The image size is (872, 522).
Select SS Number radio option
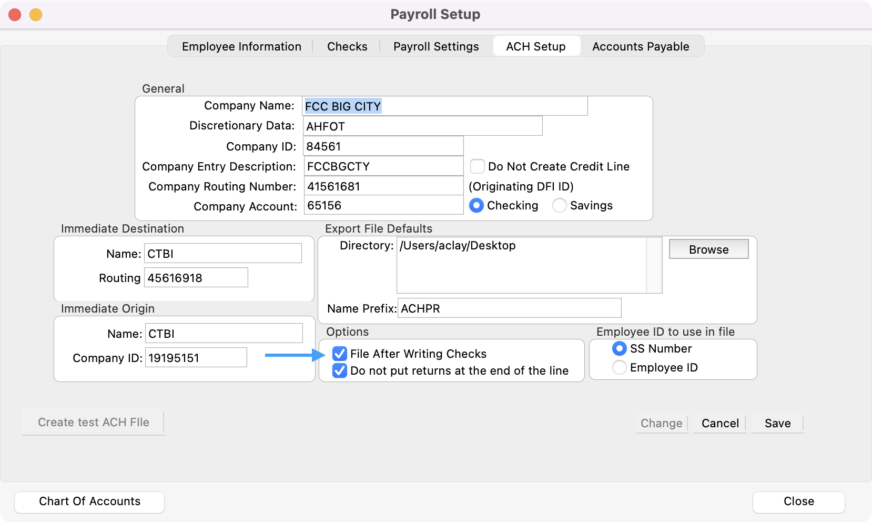(x=620, y=348)
